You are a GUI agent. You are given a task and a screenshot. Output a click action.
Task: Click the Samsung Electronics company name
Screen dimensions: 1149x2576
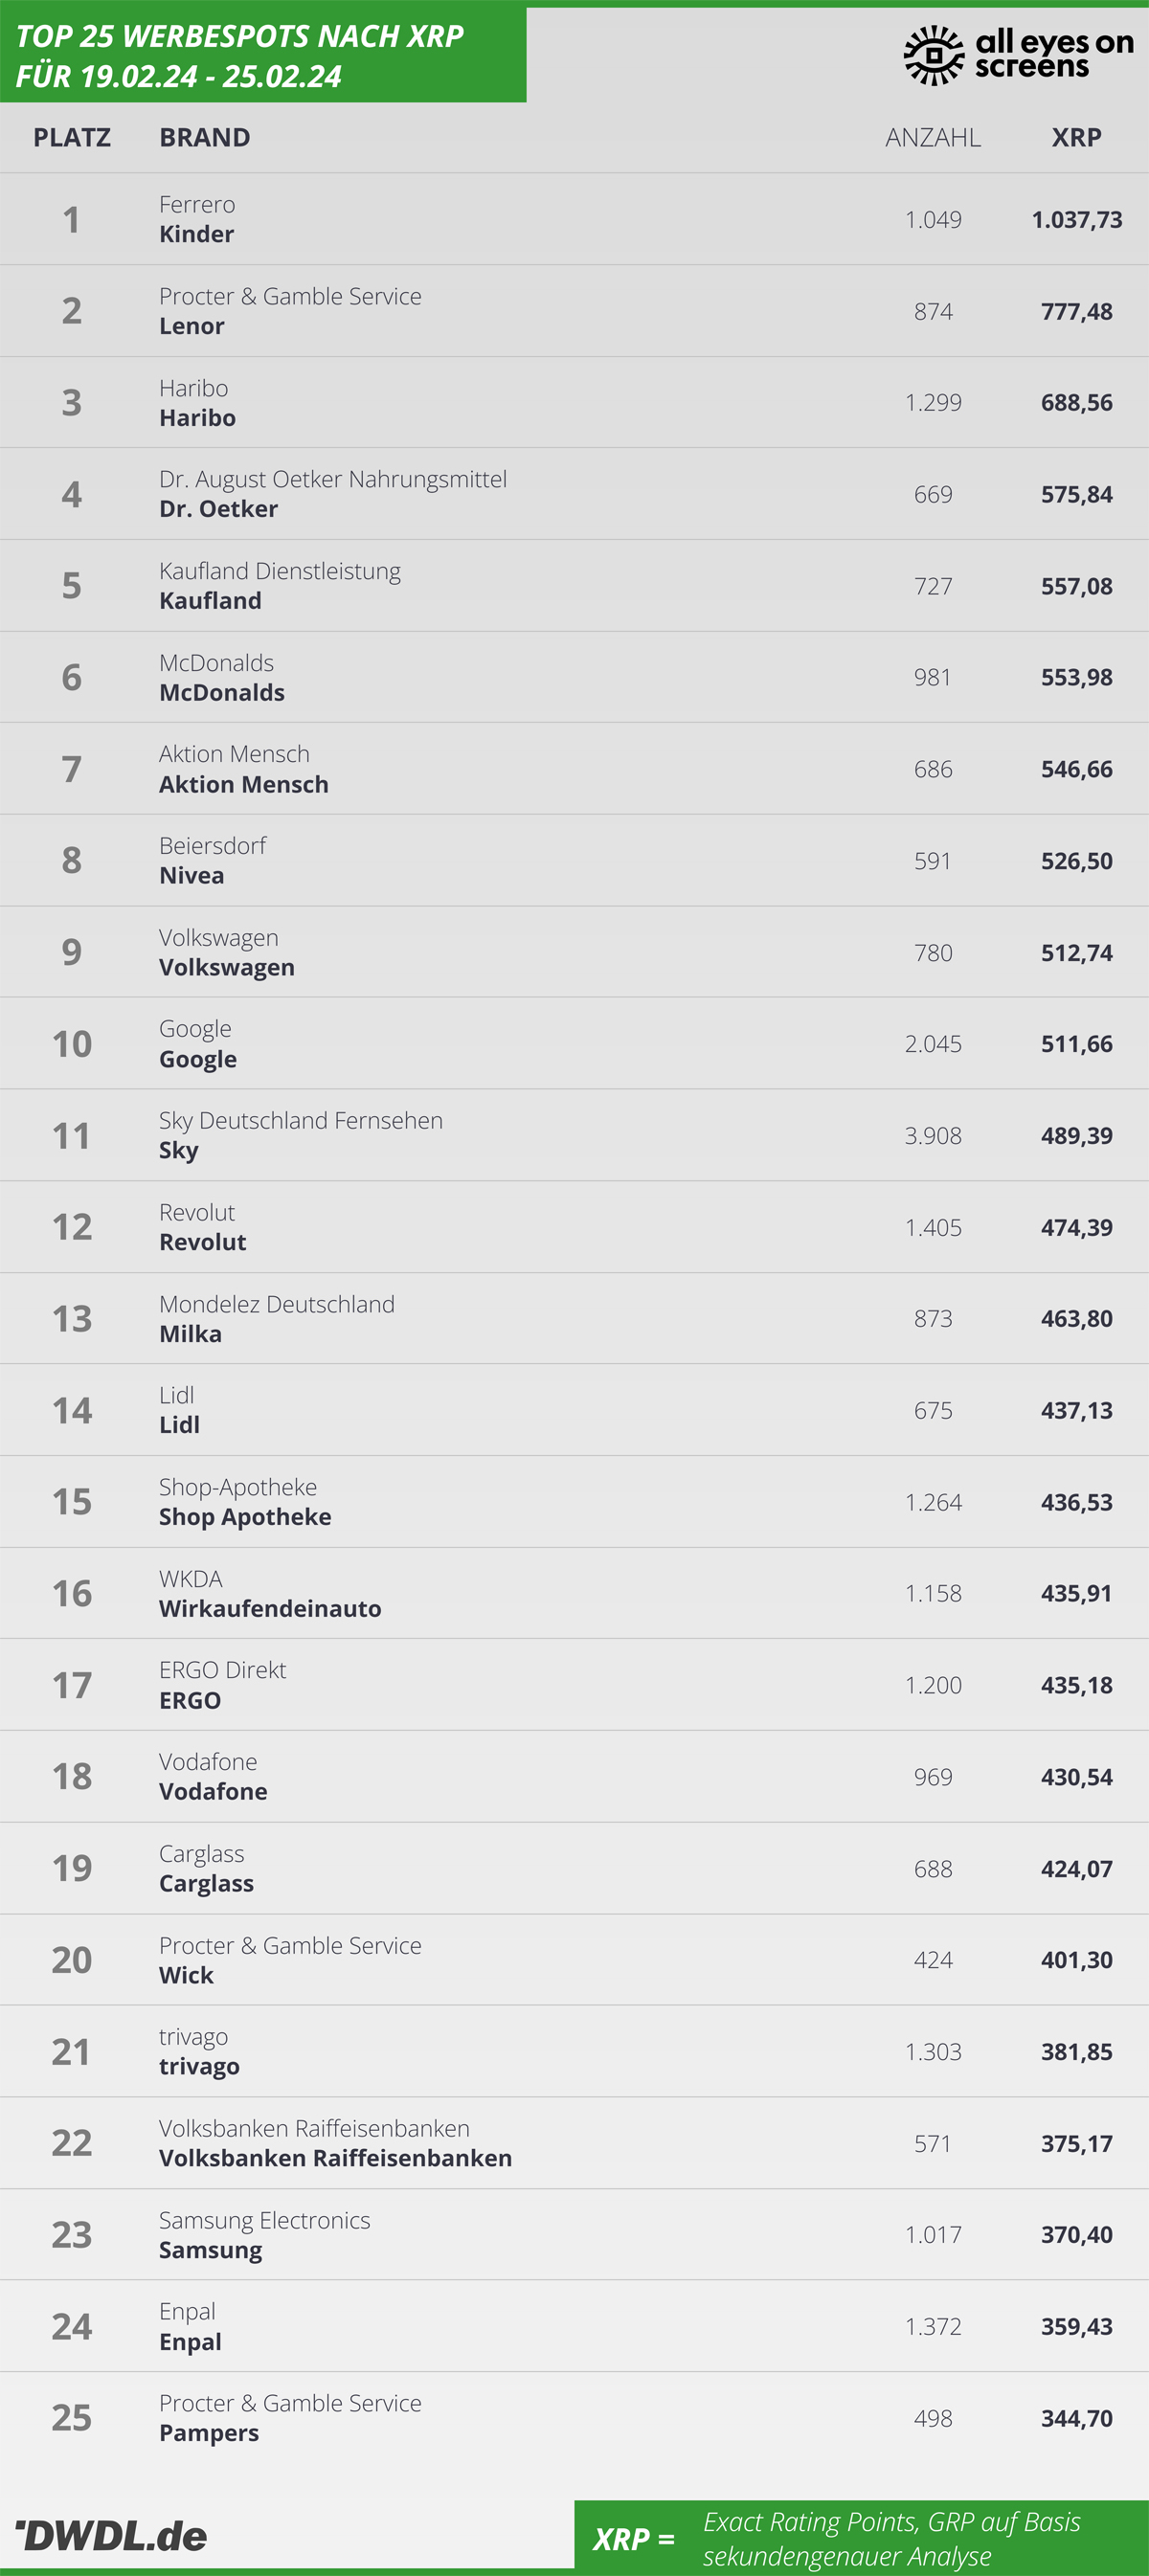click(x=265, y=2220)
